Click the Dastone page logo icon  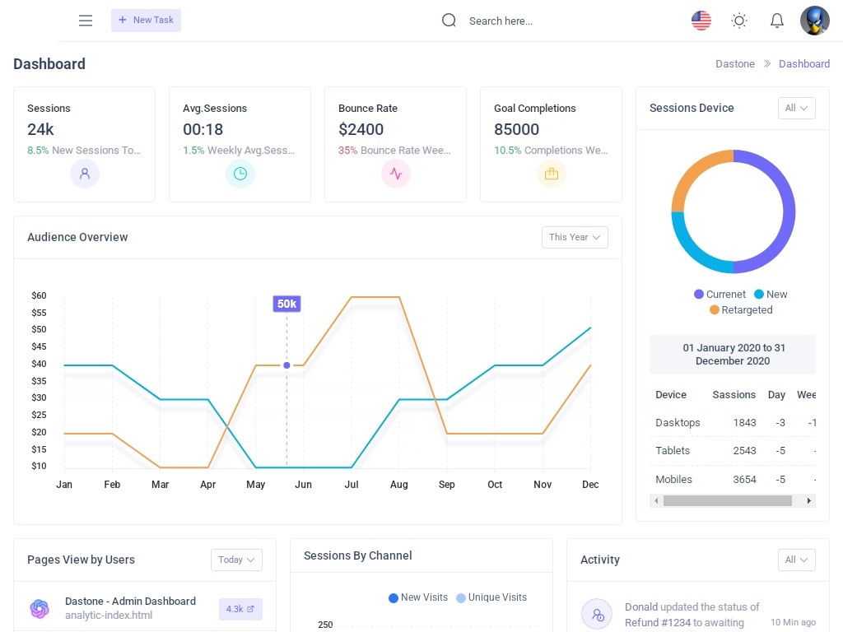(x=40, y=608)
